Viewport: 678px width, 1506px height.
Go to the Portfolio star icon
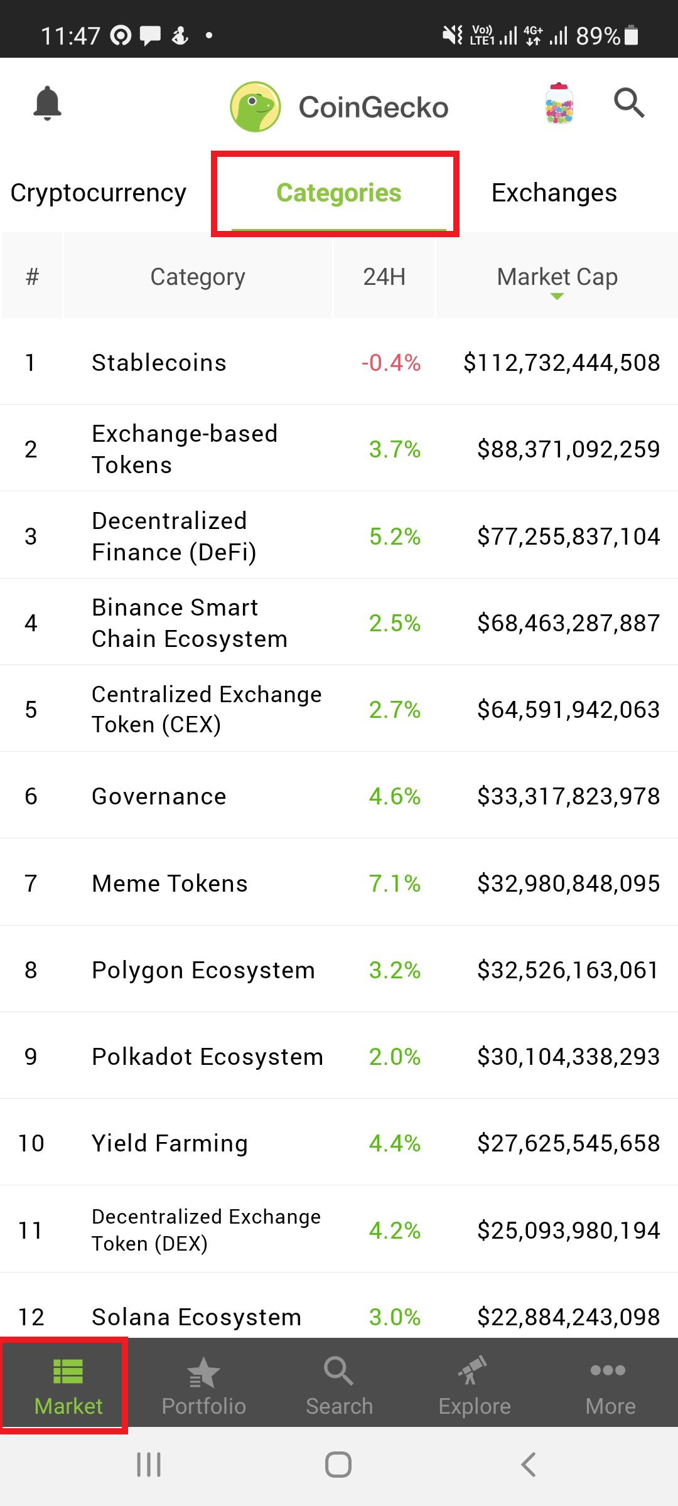coord(203,1372)
